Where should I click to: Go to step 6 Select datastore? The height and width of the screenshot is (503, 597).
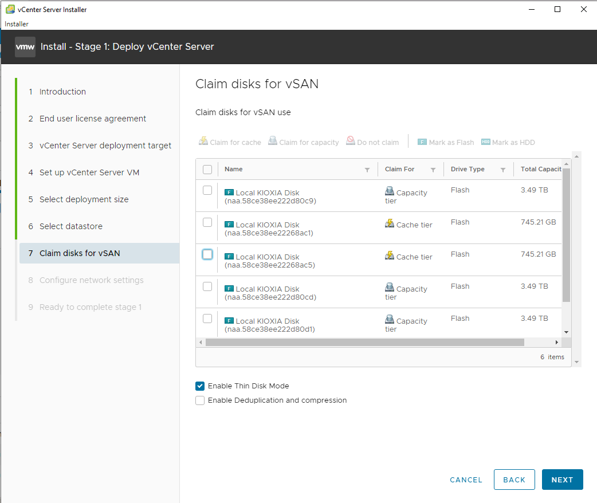pos(71,226)
